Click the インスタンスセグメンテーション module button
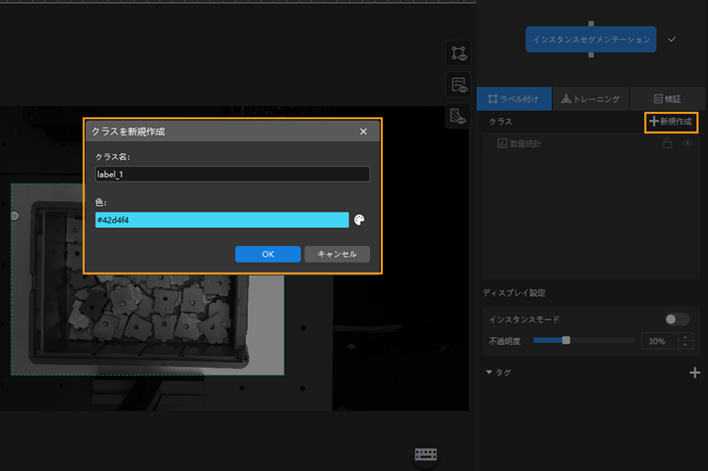The width and height of the screenshot is (708, 471). 591,39
